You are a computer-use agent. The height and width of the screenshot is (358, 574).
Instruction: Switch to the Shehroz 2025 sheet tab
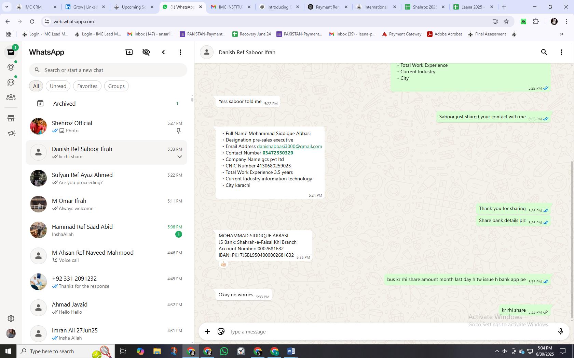(425, 7)
